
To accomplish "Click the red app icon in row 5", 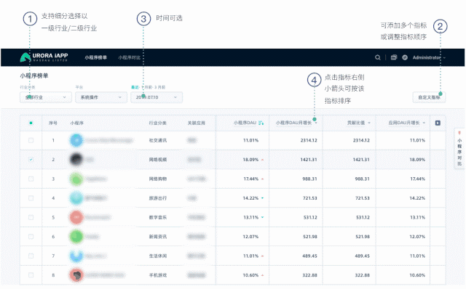I will point(76,217).
